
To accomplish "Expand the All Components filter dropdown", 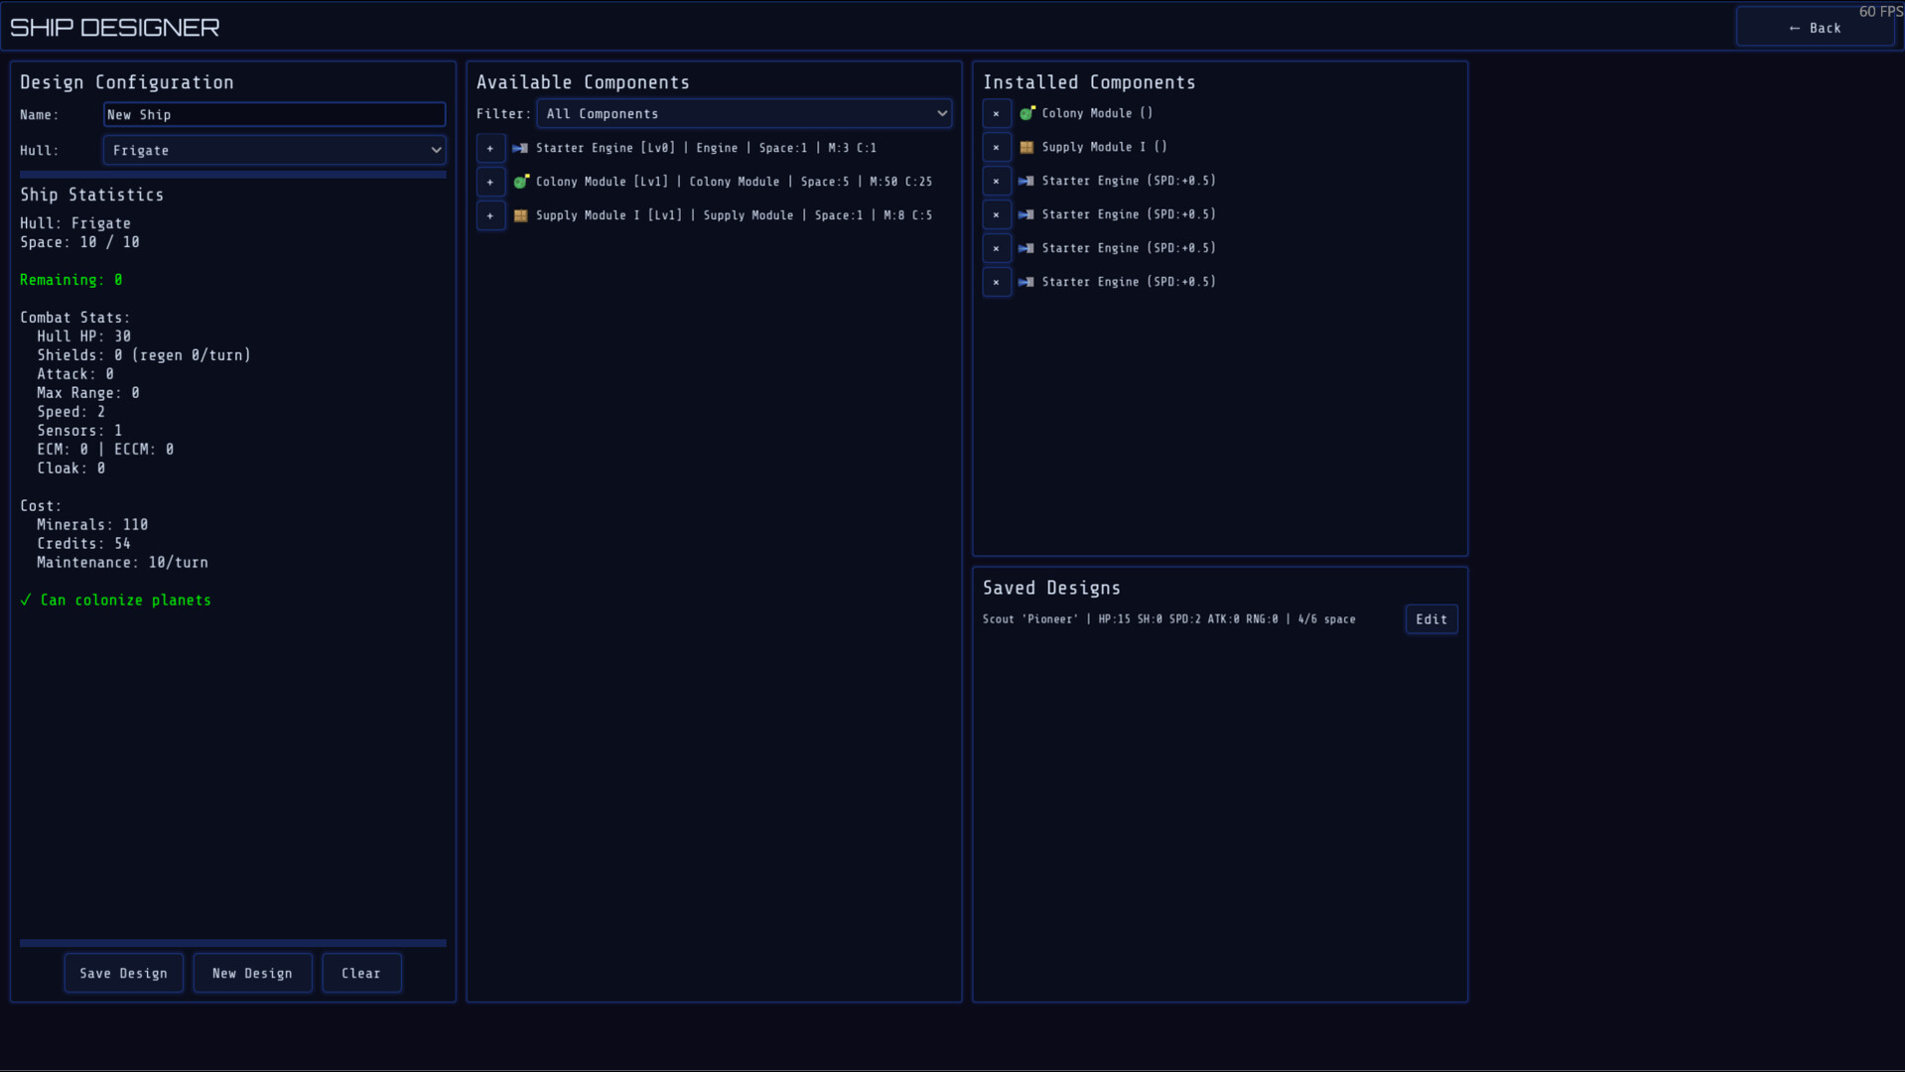I will [744, 114].
